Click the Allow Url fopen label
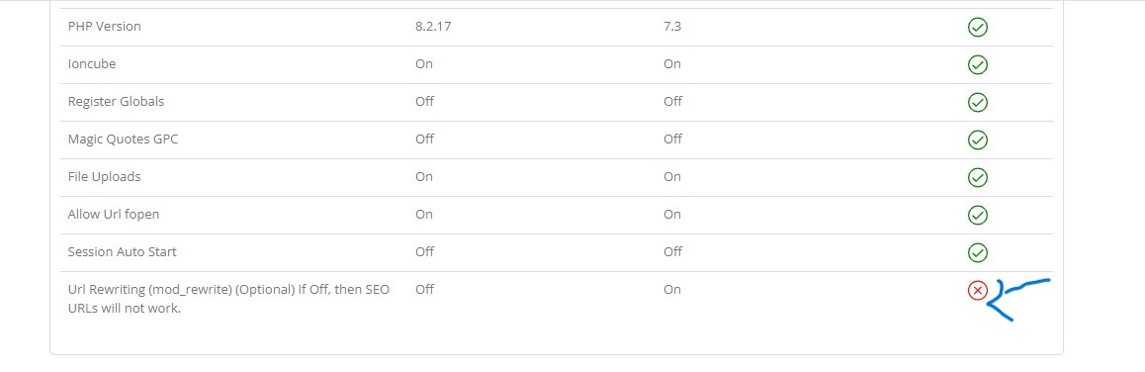This screenshot has height=372, width=1145. (x=113, y=214)
